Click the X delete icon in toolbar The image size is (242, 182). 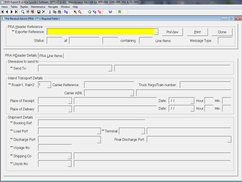[x=44, y=12]
